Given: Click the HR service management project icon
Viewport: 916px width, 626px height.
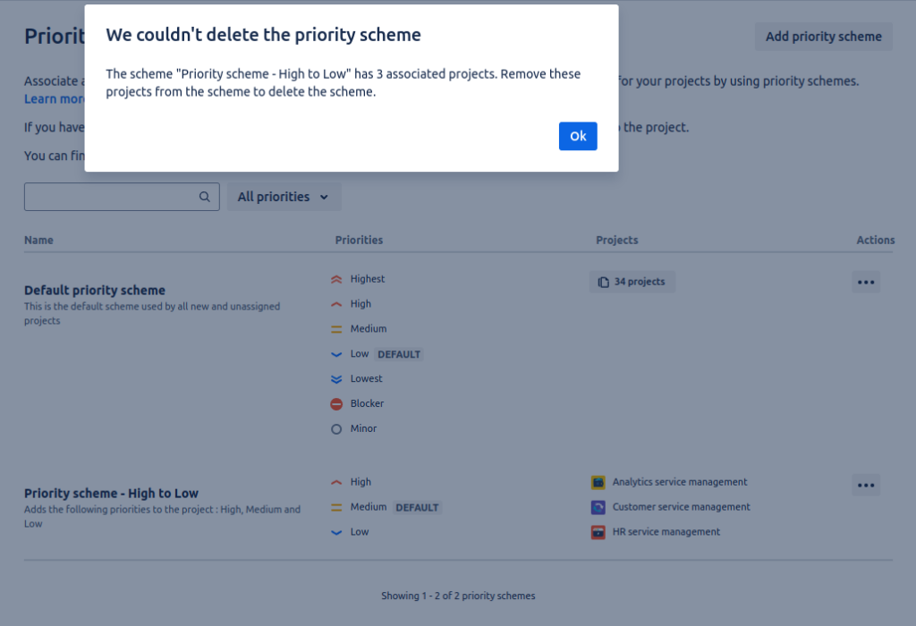Looking at the screenshot, I should pos(598,532).
